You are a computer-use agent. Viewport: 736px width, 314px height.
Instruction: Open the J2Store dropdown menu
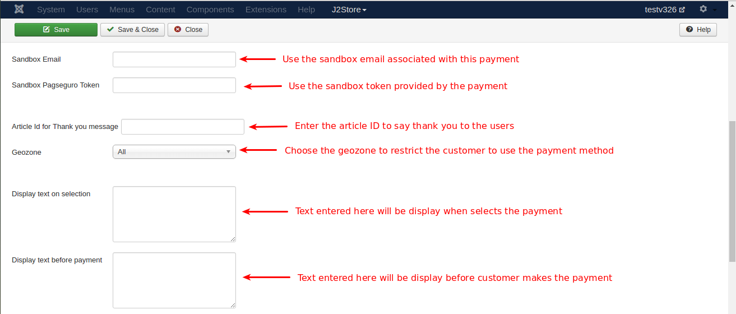349,10
